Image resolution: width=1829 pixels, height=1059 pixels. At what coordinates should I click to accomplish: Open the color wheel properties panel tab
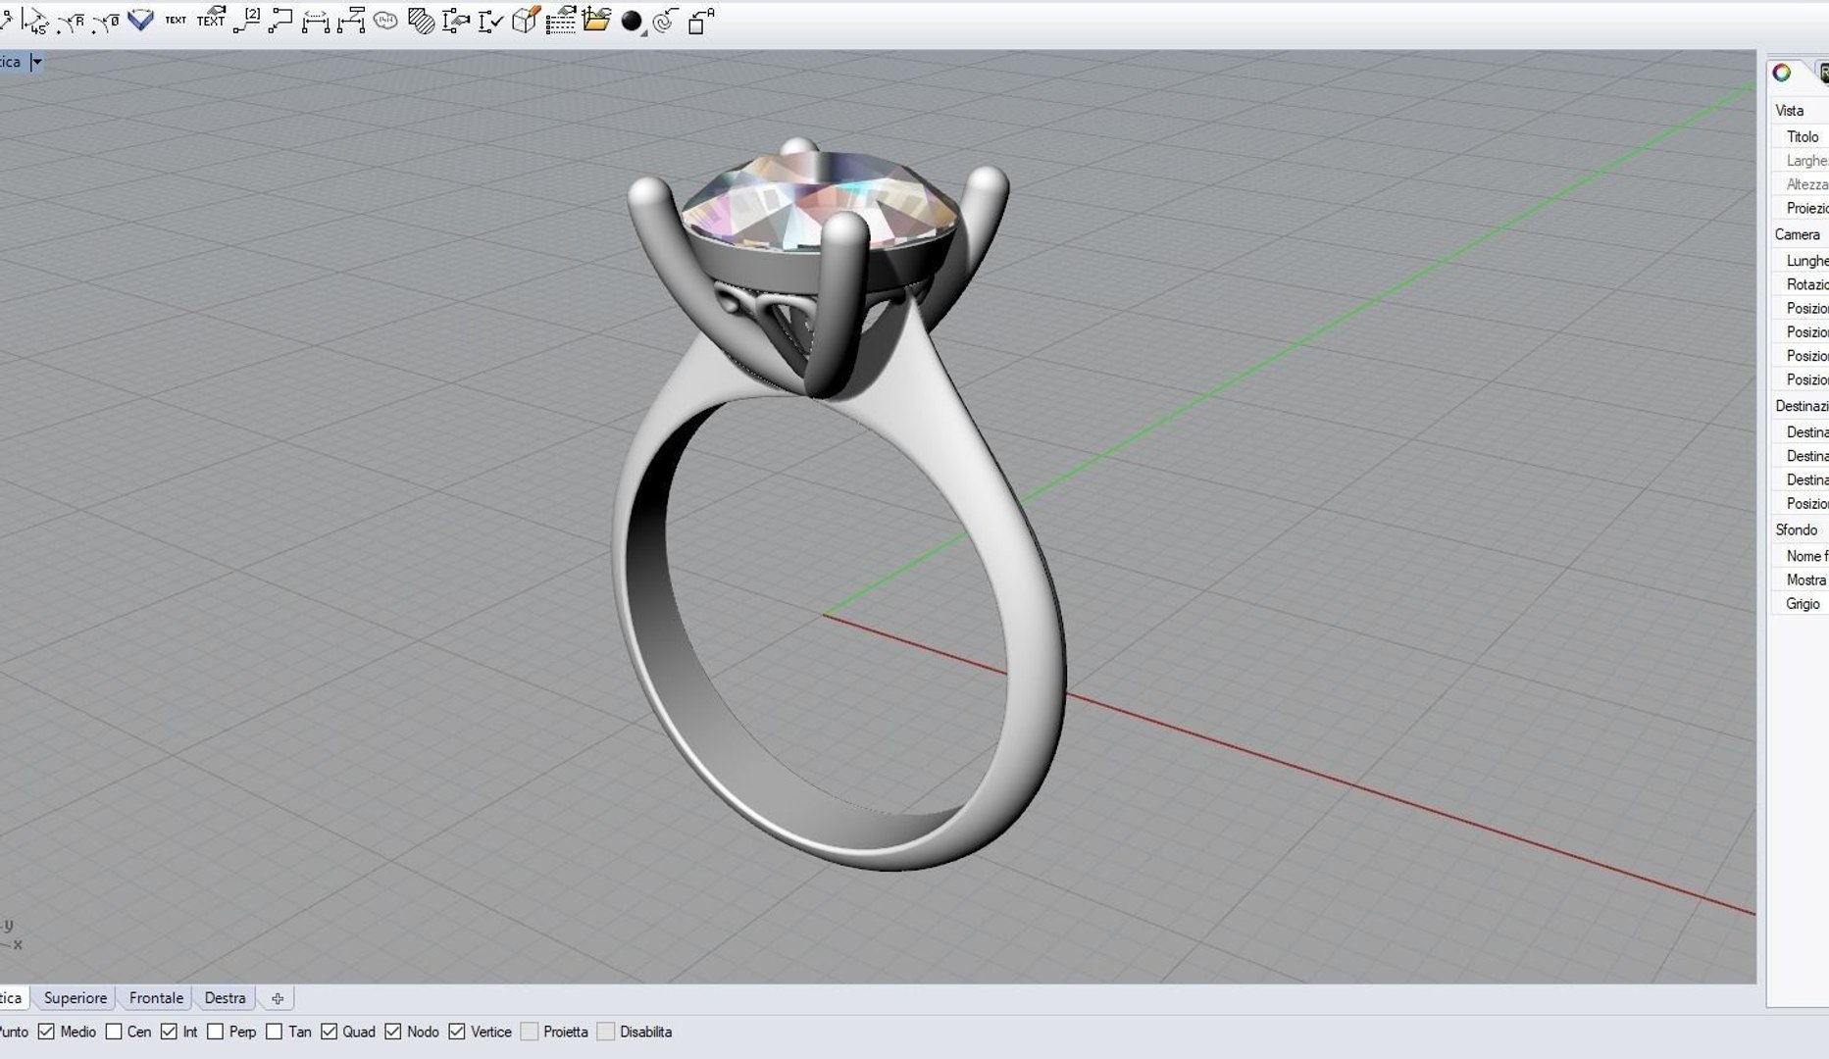click(x=1782, y=74)
